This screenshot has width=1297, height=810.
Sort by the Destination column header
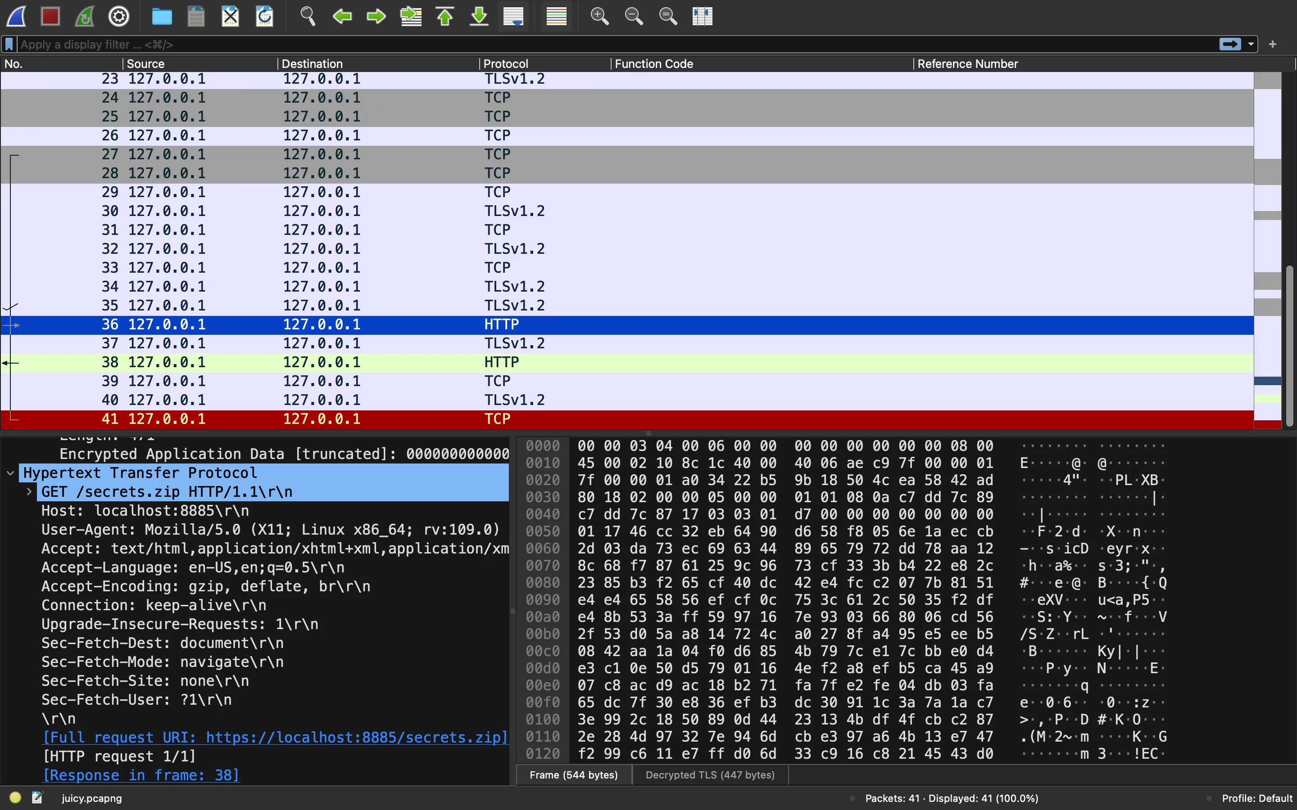point(378,64)
